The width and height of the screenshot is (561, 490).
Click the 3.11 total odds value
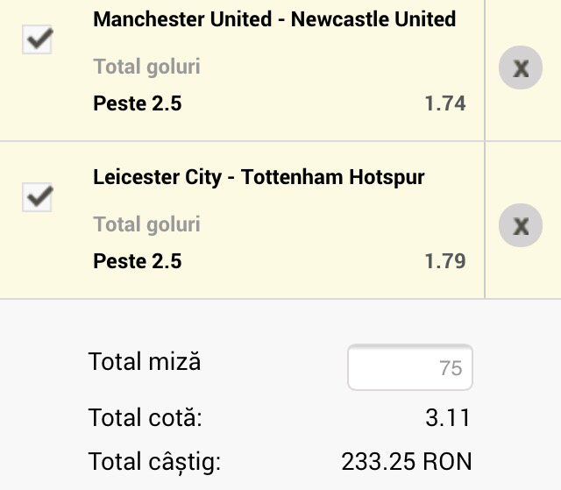click(x=448, y=417)
